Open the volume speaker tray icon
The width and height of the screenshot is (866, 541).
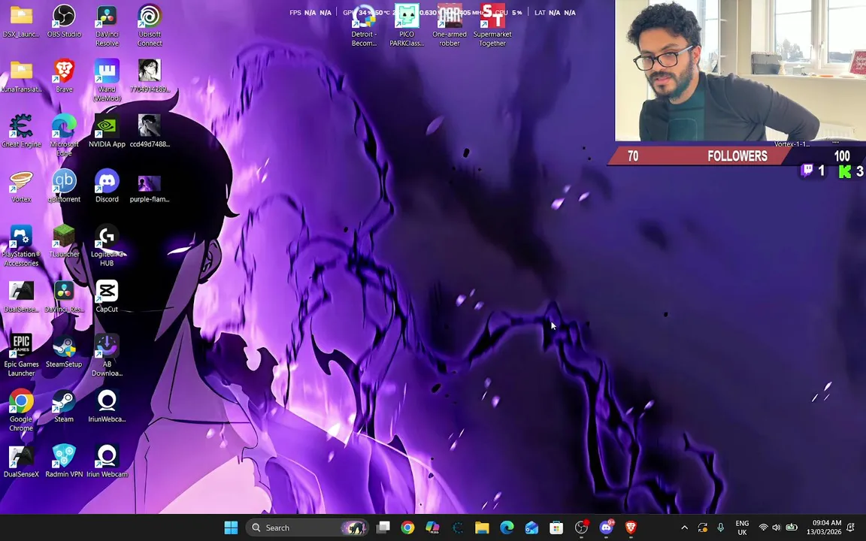777,527
